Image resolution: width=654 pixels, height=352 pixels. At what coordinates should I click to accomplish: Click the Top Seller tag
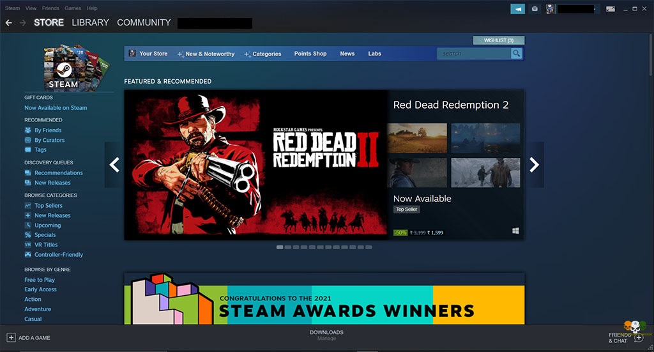[x=407, y=210]
